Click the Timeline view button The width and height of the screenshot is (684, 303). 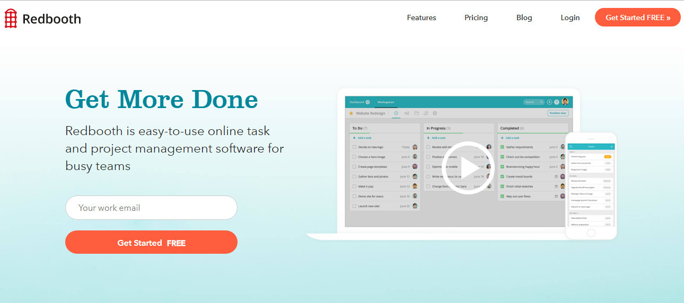pyautogui.click(x=558, y=113)
